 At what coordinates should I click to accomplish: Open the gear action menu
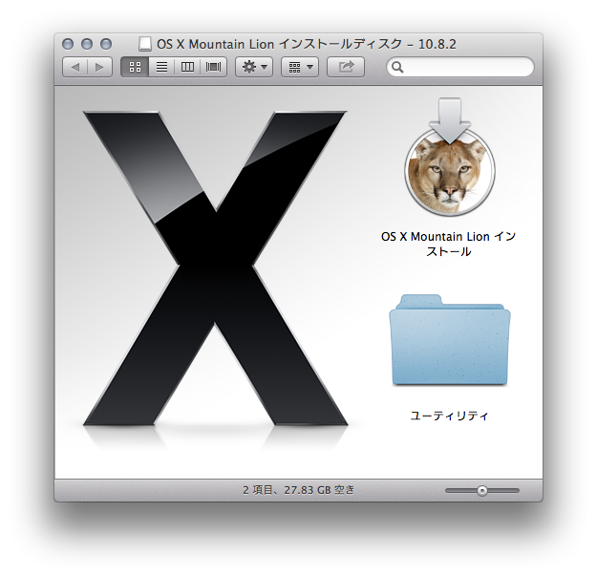(254, 68)
